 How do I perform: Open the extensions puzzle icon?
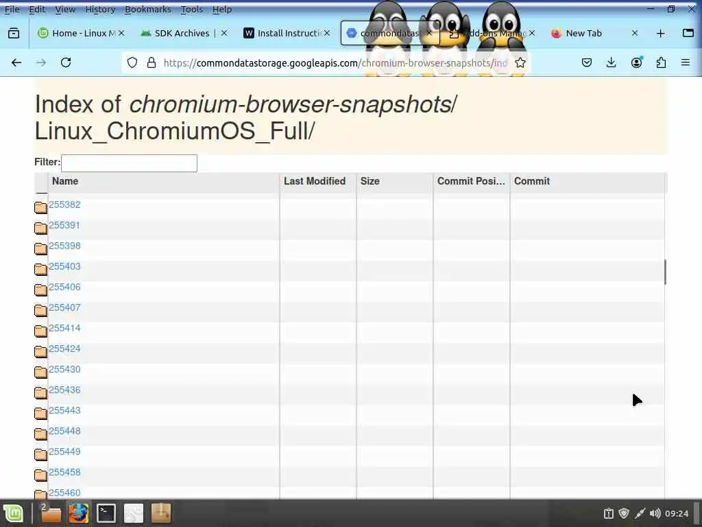[x=661, y=62]
